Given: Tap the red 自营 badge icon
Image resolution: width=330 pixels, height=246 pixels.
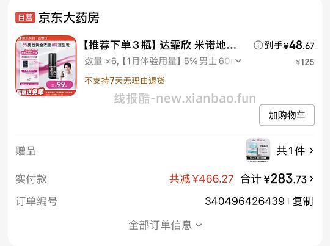Looking at the screenshot, I should 25,17.
